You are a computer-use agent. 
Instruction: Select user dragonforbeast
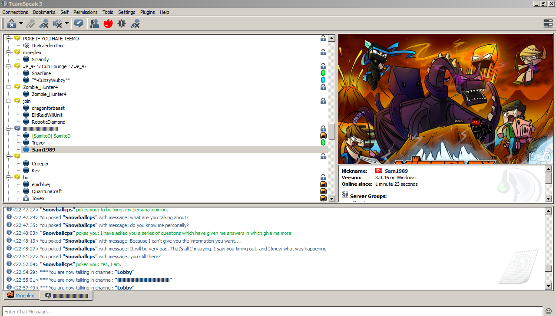[x=48, y=108]
